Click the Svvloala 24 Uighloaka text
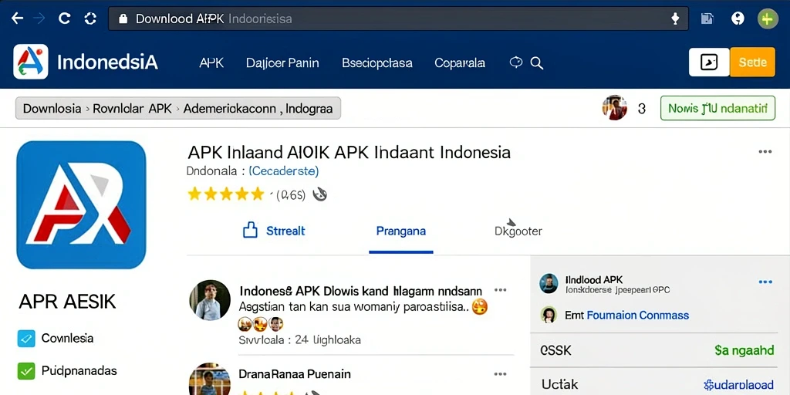790x395 pixels. click(299, 340)
